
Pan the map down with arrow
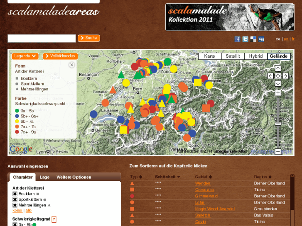pos(278,83)
